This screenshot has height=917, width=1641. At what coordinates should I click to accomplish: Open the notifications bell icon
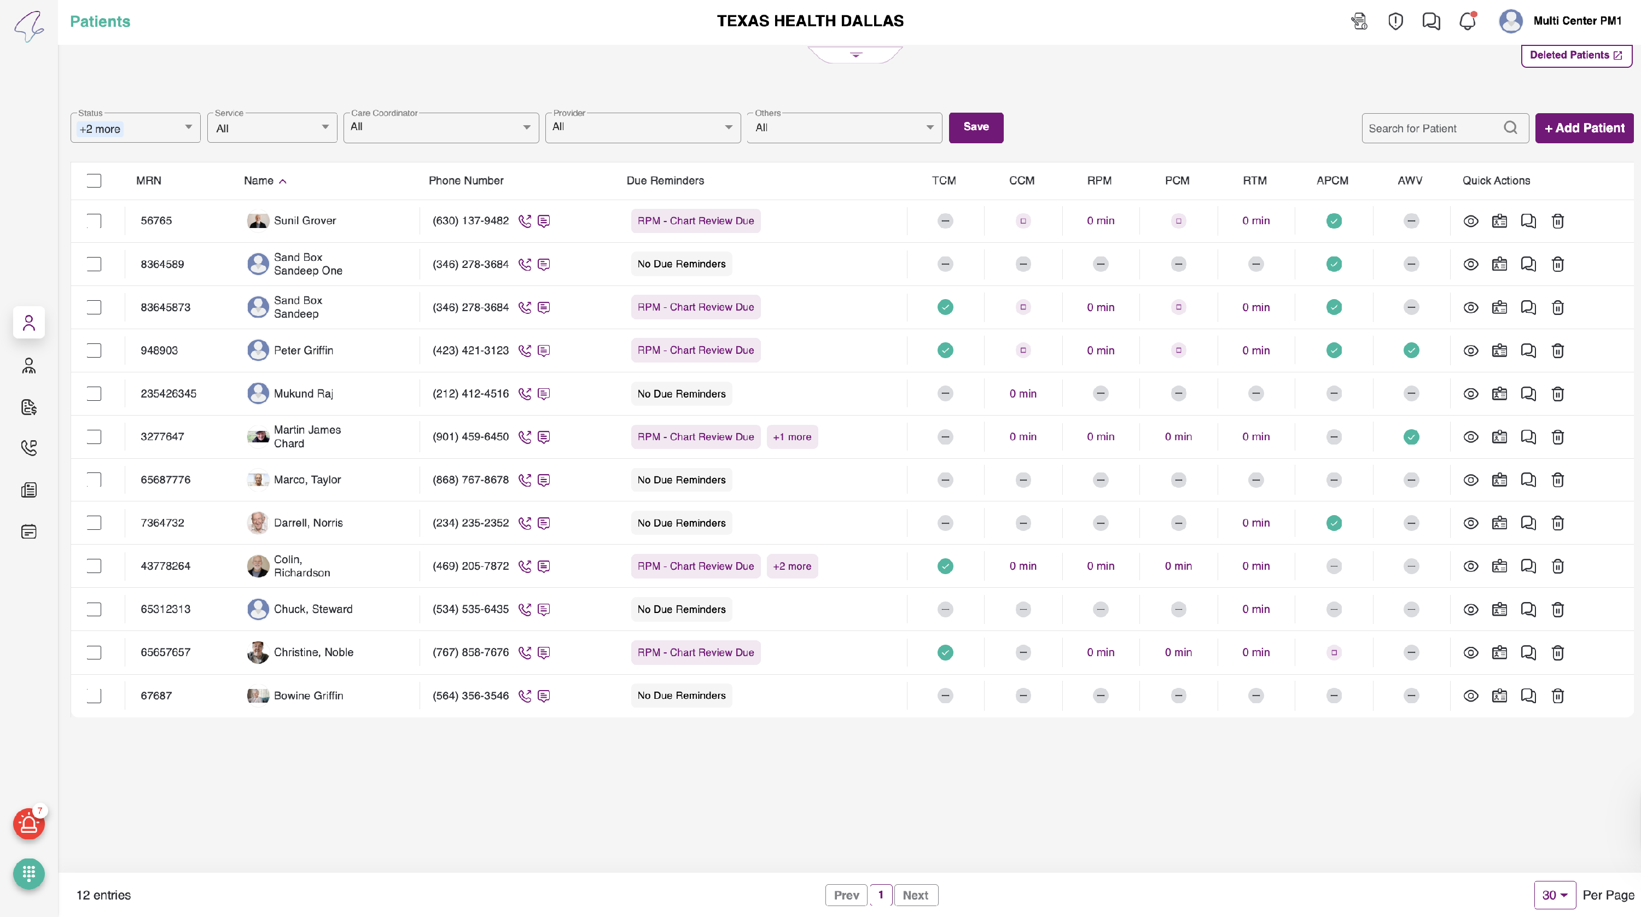(1467, 21)
